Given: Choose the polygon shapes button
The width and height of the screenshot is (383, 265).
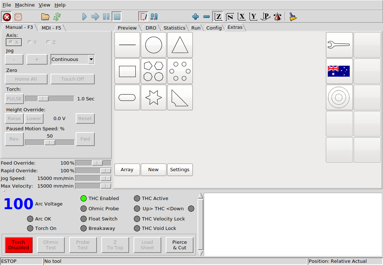Looking at the screenshot, I should [154, 71].
